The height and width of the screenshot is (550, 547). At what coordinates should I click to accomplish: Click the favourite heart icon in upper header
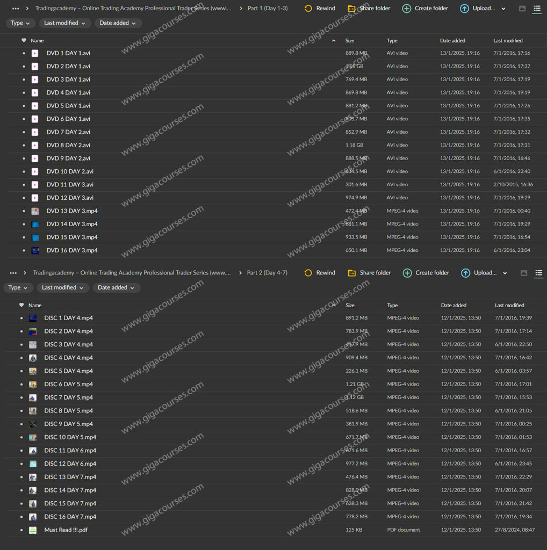click(24, 40)
